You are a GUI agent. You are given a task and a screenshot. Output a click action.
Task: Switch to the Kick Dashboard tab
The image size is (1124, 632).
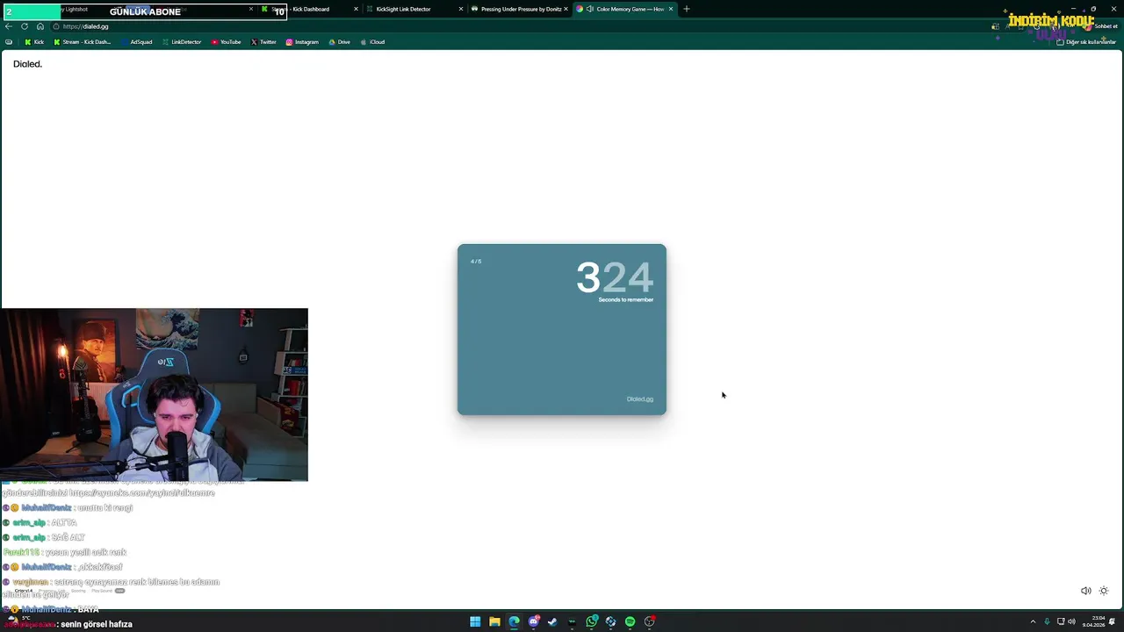309,9
